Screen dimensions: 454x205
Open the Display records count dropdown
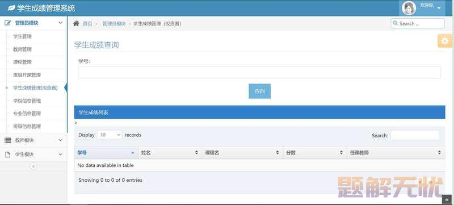click(110, 135)
